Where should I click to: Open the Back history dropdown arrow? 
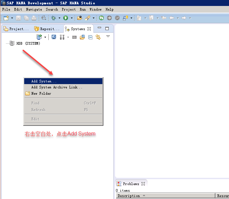click(x=178, y=18)
